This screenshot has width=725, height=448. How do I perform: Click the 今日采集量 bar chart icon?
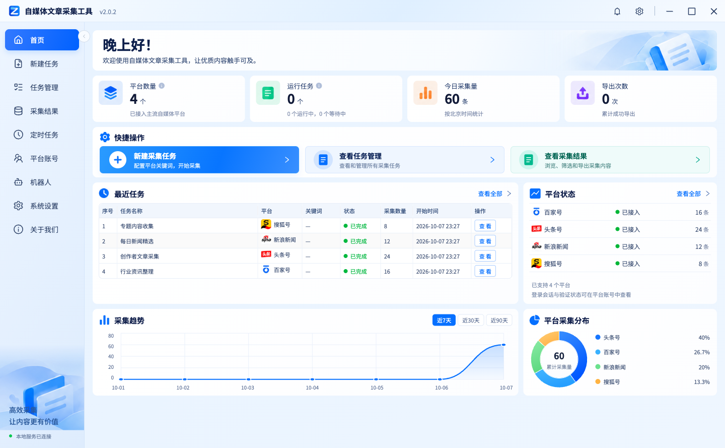(x=425, y=93)
